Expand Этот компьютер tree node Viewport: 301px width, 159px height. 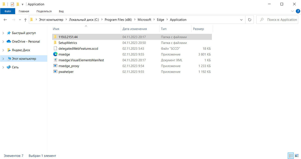pyautogui.click(x=3, y=59)
